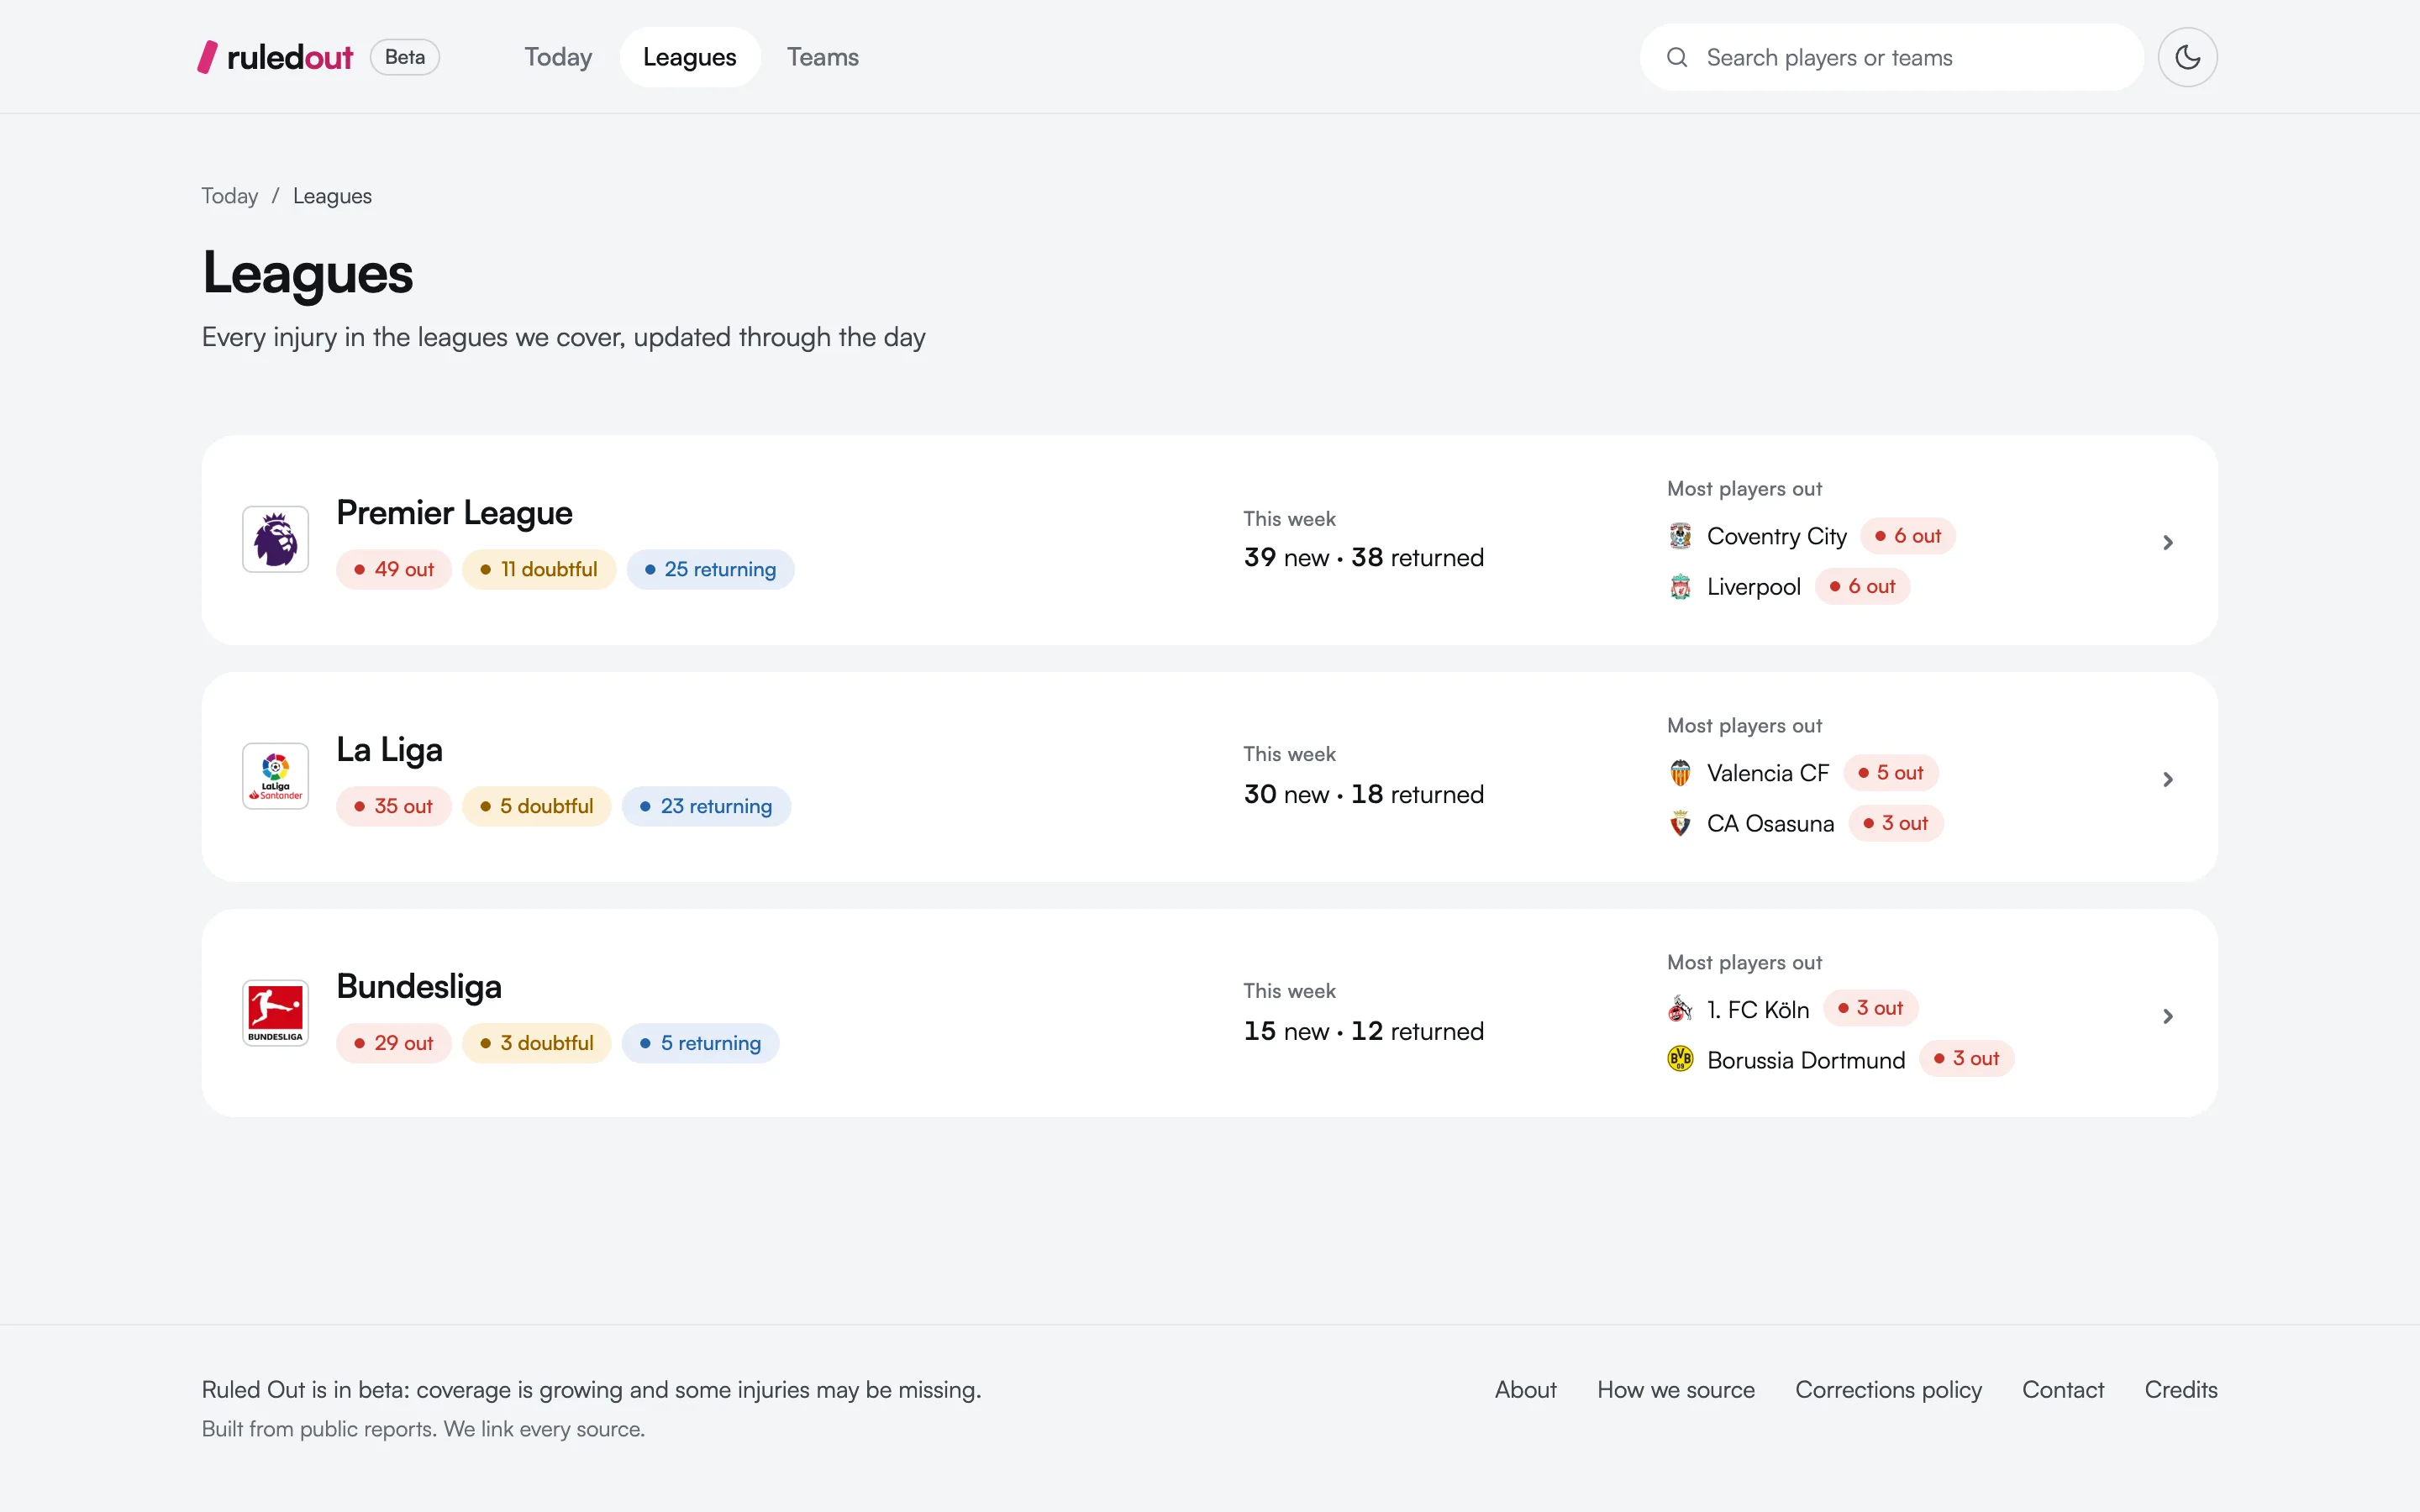The image size is (2420, 1512).
Task: Click Bundesliga 29 out badge
Action: (394, 1043)
